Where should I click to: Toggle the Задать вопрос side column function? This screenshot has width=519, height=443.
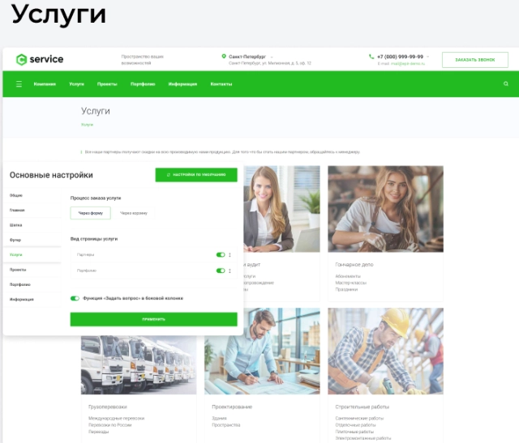75,298
